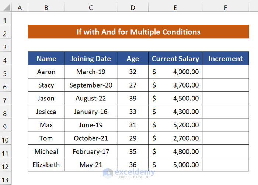
Task: Click the select-all corner triangle
Action: 6,7
